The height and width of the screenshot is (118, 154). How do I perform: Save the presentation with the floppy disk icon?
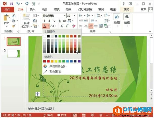(x=11, y=4)
